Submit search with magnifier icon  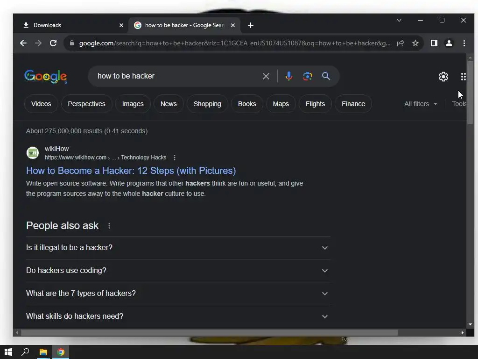(x=326, y=76)
